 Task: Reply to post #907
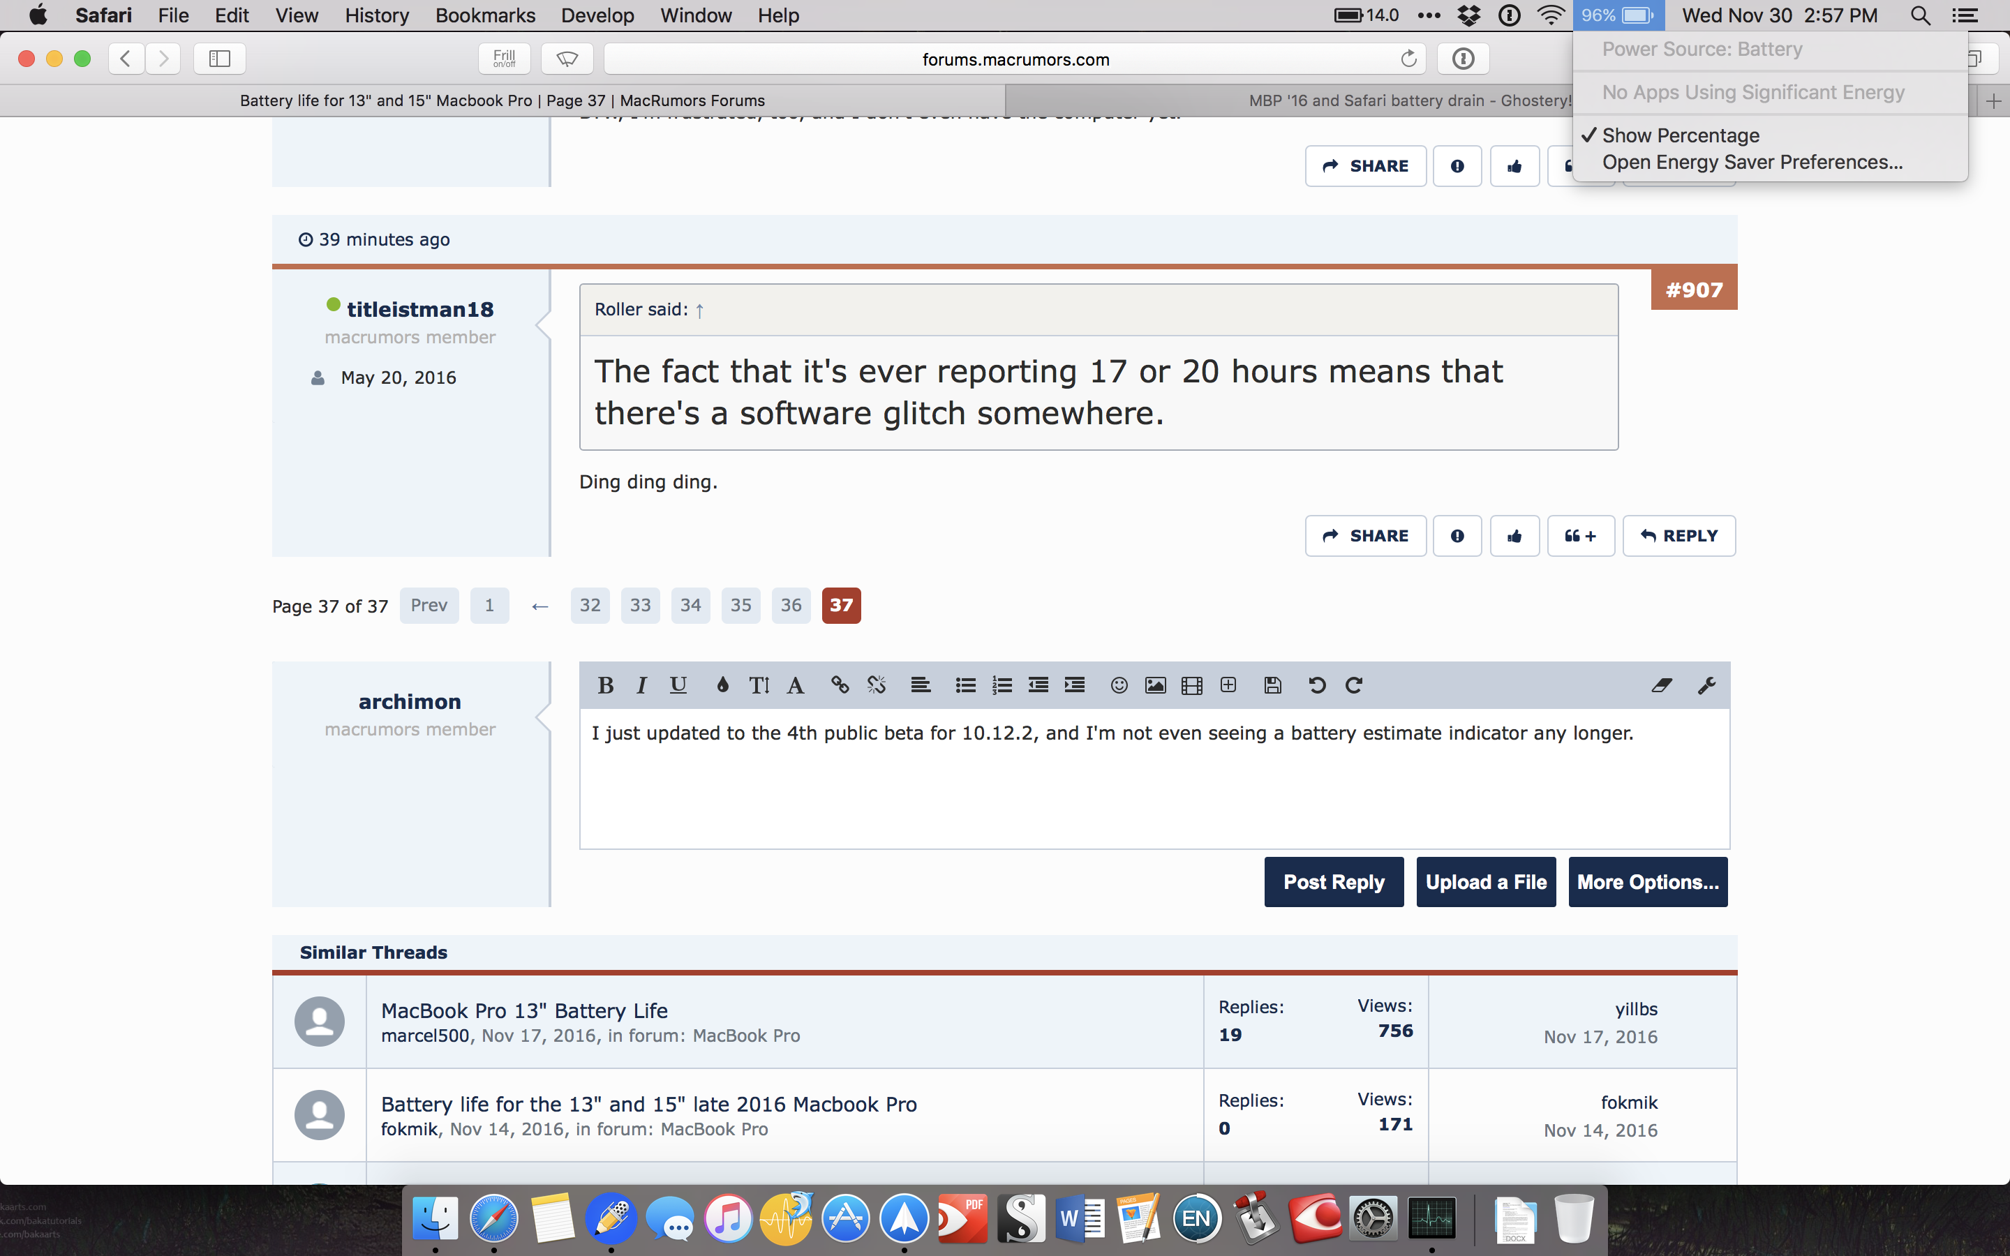click(x=1678, y=536)
